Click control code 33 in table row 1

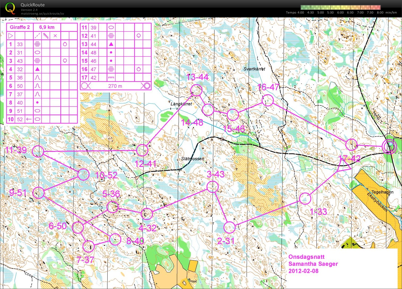pos(20,44)
